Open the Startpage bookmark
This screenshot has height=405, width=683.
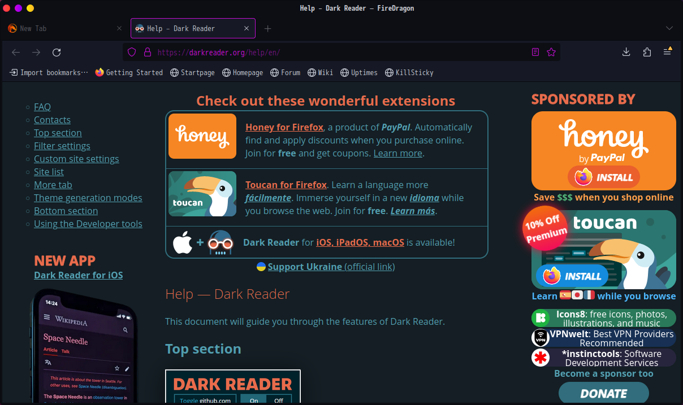pyautogui.click(x=193, y=72)
